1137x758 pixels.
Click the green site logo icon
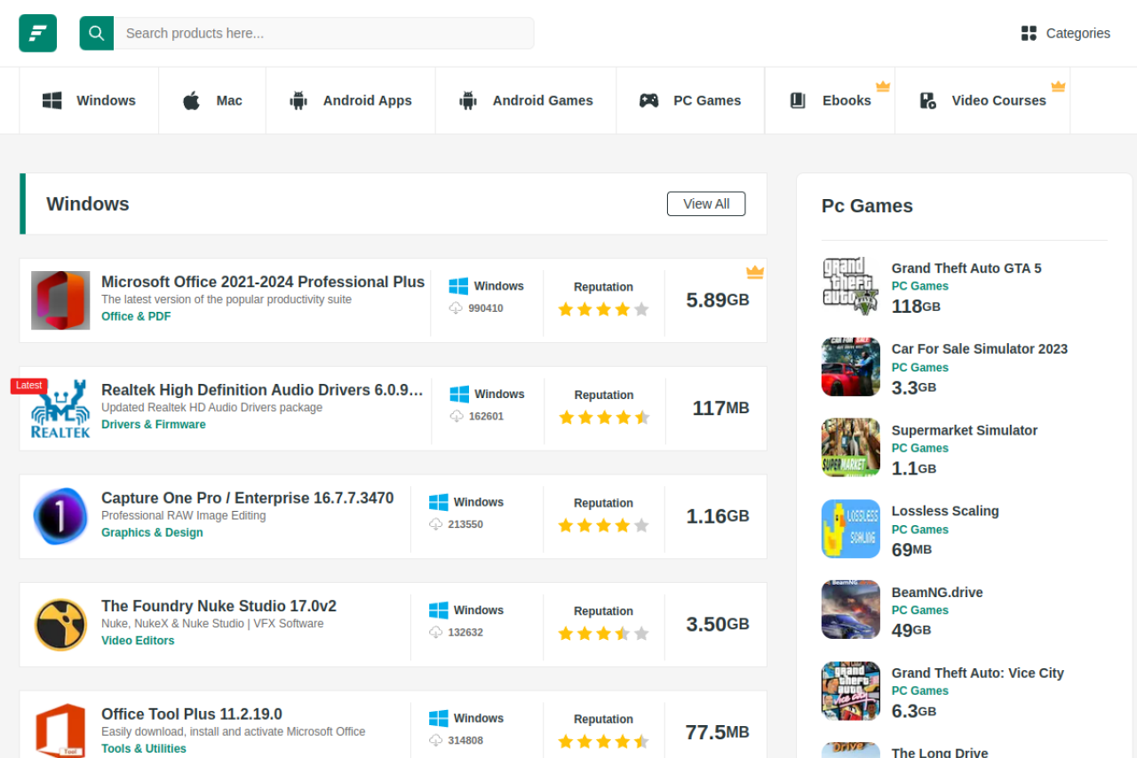point(37,33)
